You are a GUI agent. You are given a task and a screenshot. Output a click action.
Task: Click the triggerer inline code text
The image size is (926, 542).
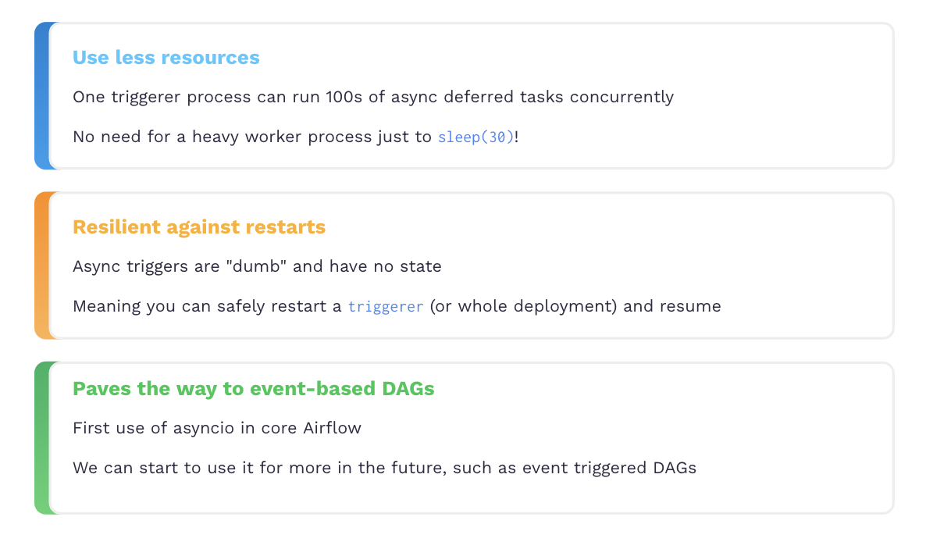[x=386, y=306]
